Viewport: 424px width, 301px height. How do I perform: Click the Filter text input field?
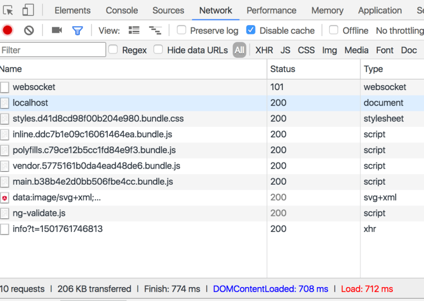53,50
